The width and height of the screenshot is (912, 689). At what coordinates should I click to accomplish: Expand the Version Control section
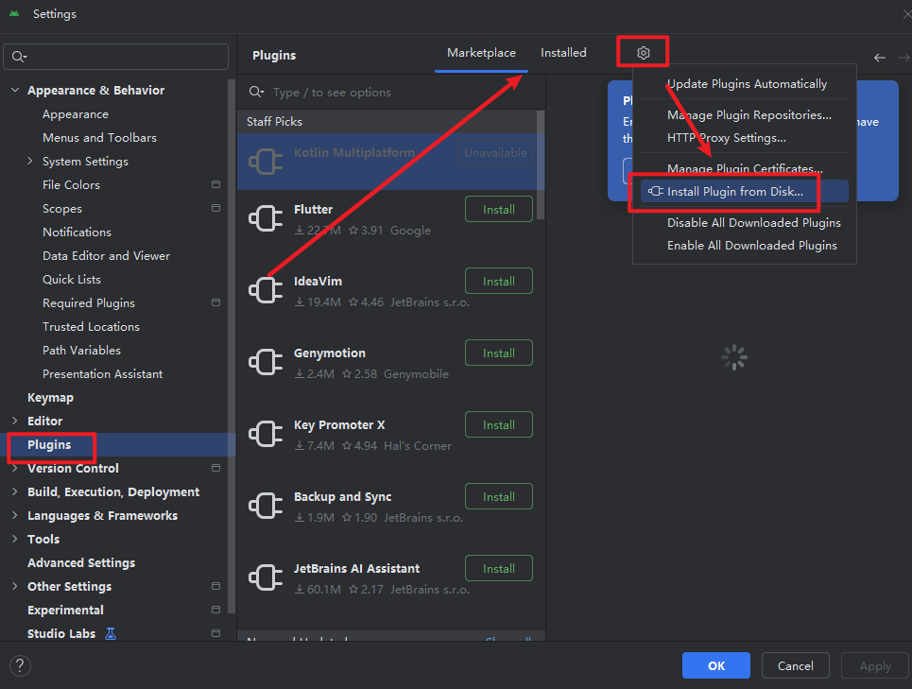point(14,469)
